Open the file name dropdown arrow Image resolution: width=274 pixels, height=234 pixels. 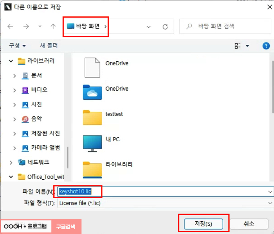(270, 192)
